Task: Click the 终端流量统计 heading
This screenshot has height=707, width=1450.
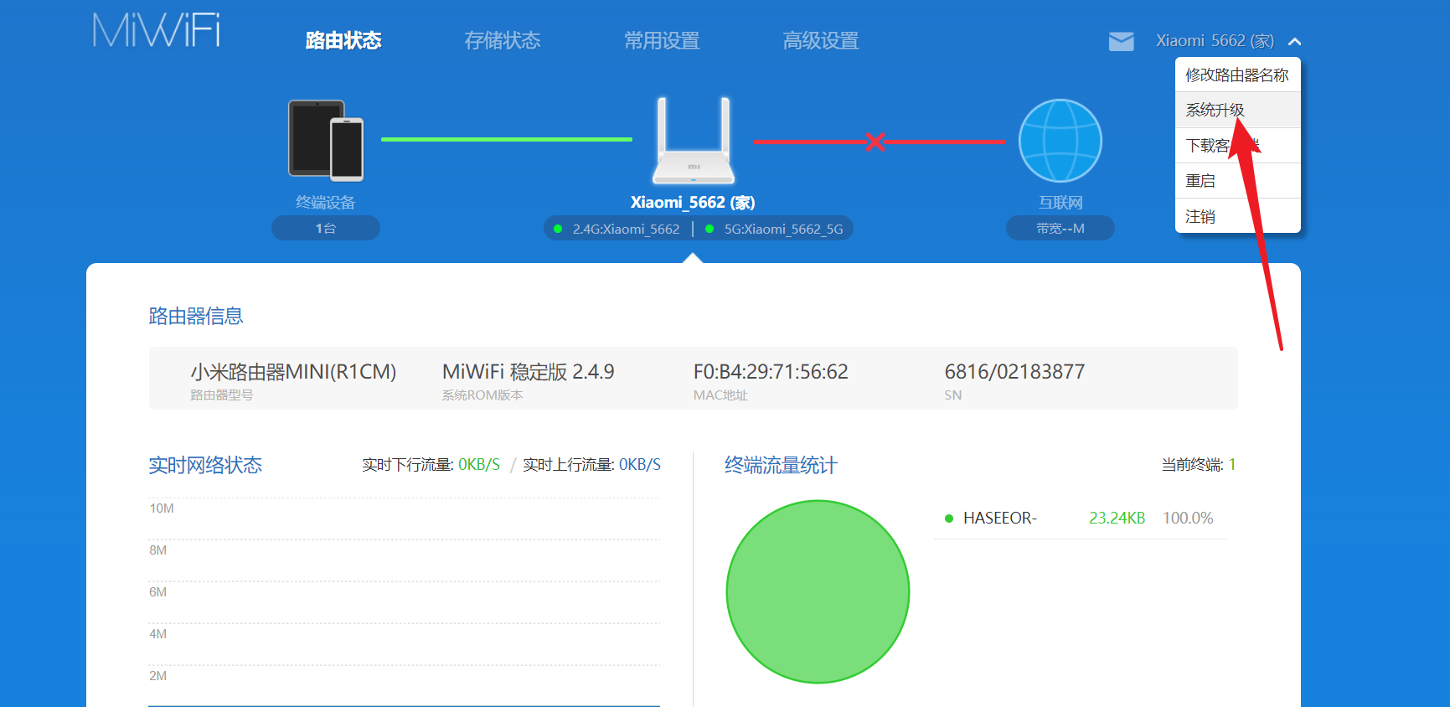Action: 781,465
